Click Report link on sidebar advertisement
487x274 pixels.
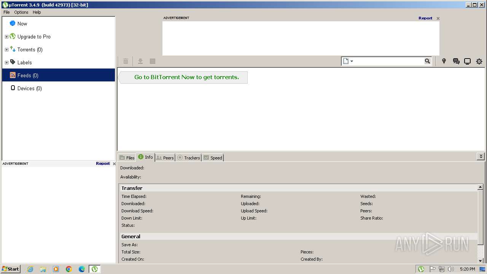pyautogui.click(x=103, y=164)
